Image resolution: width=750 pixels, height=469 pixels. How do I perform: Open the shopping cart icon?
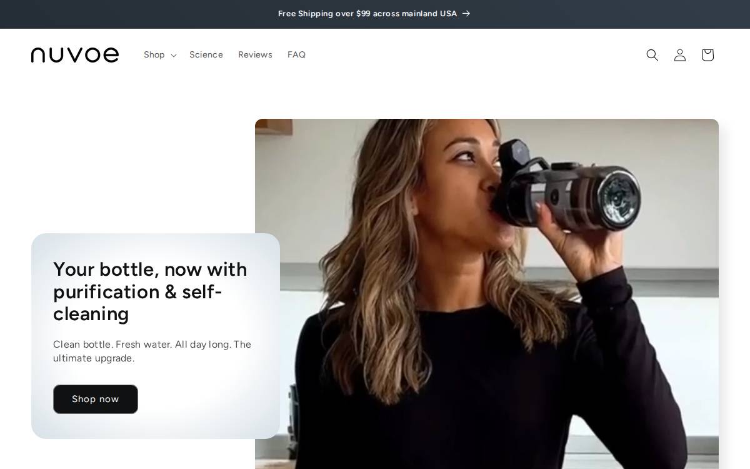pos(707,55)
